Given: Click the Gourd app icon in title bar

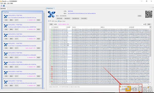Looking at the screenshot, I should click(1, 1).
